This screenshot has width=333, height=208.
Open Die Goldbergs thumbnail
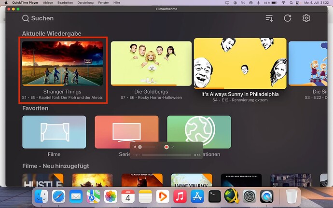[151, 63]
